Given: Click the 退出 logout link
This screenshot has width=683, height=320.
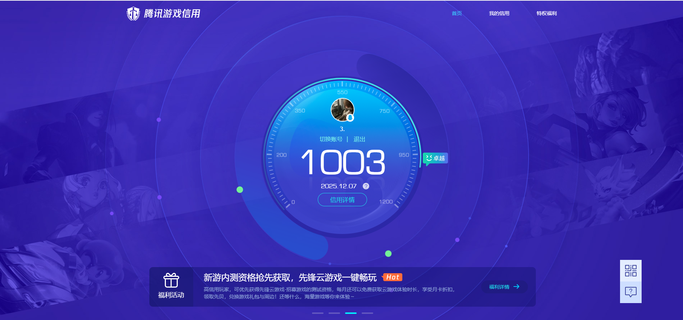Looking at the screenshot, I should coord(359,139).
